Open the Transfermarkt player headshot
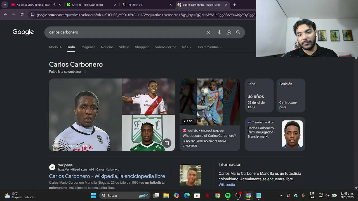Image resolution: width=358 pixels, height=201 pixels. [292, 134]
